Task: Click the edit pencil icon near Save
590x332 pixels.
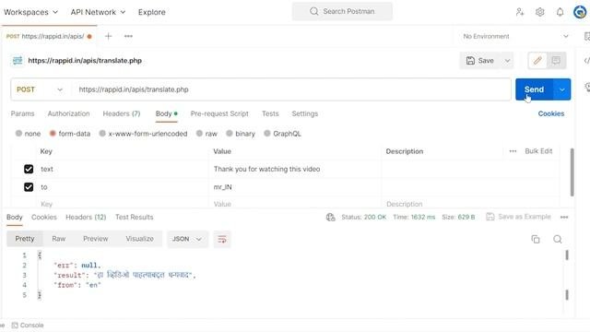Action: [537, 61]
